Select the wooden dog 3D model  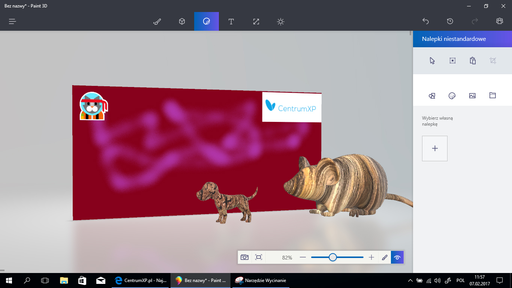click(227, 202)
